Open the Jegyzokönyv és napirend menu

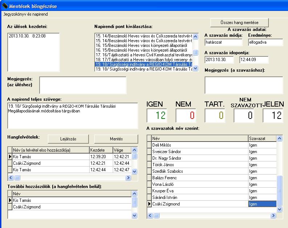pos(25,14)
